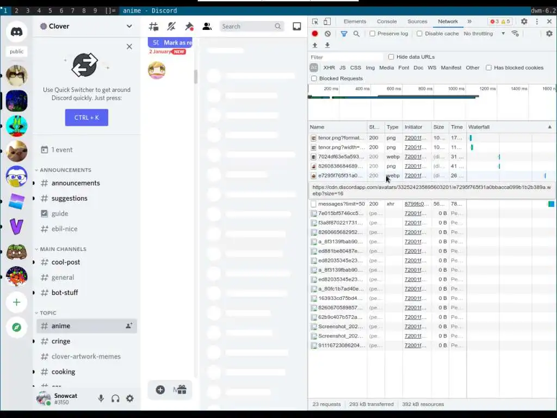This screenshot has width=557, height=418.
Task: Enable Disable cache checkbox
Action: point(419,33)
